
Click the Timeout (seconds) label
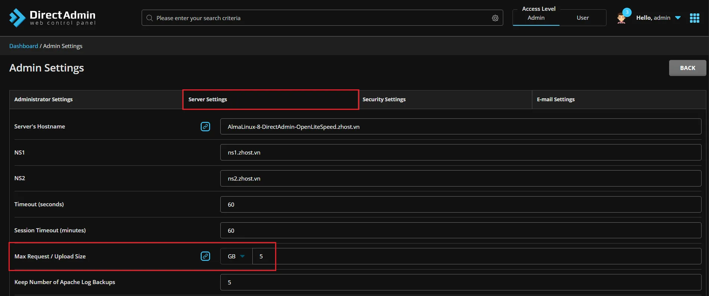click(39, 204)
